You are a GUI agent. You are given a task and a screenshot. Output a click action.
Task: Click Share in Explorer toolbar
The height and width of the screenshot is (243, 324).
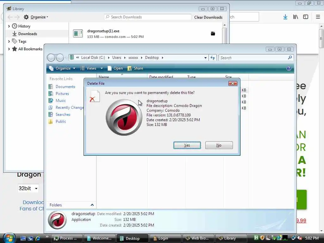tap(135, 68)
